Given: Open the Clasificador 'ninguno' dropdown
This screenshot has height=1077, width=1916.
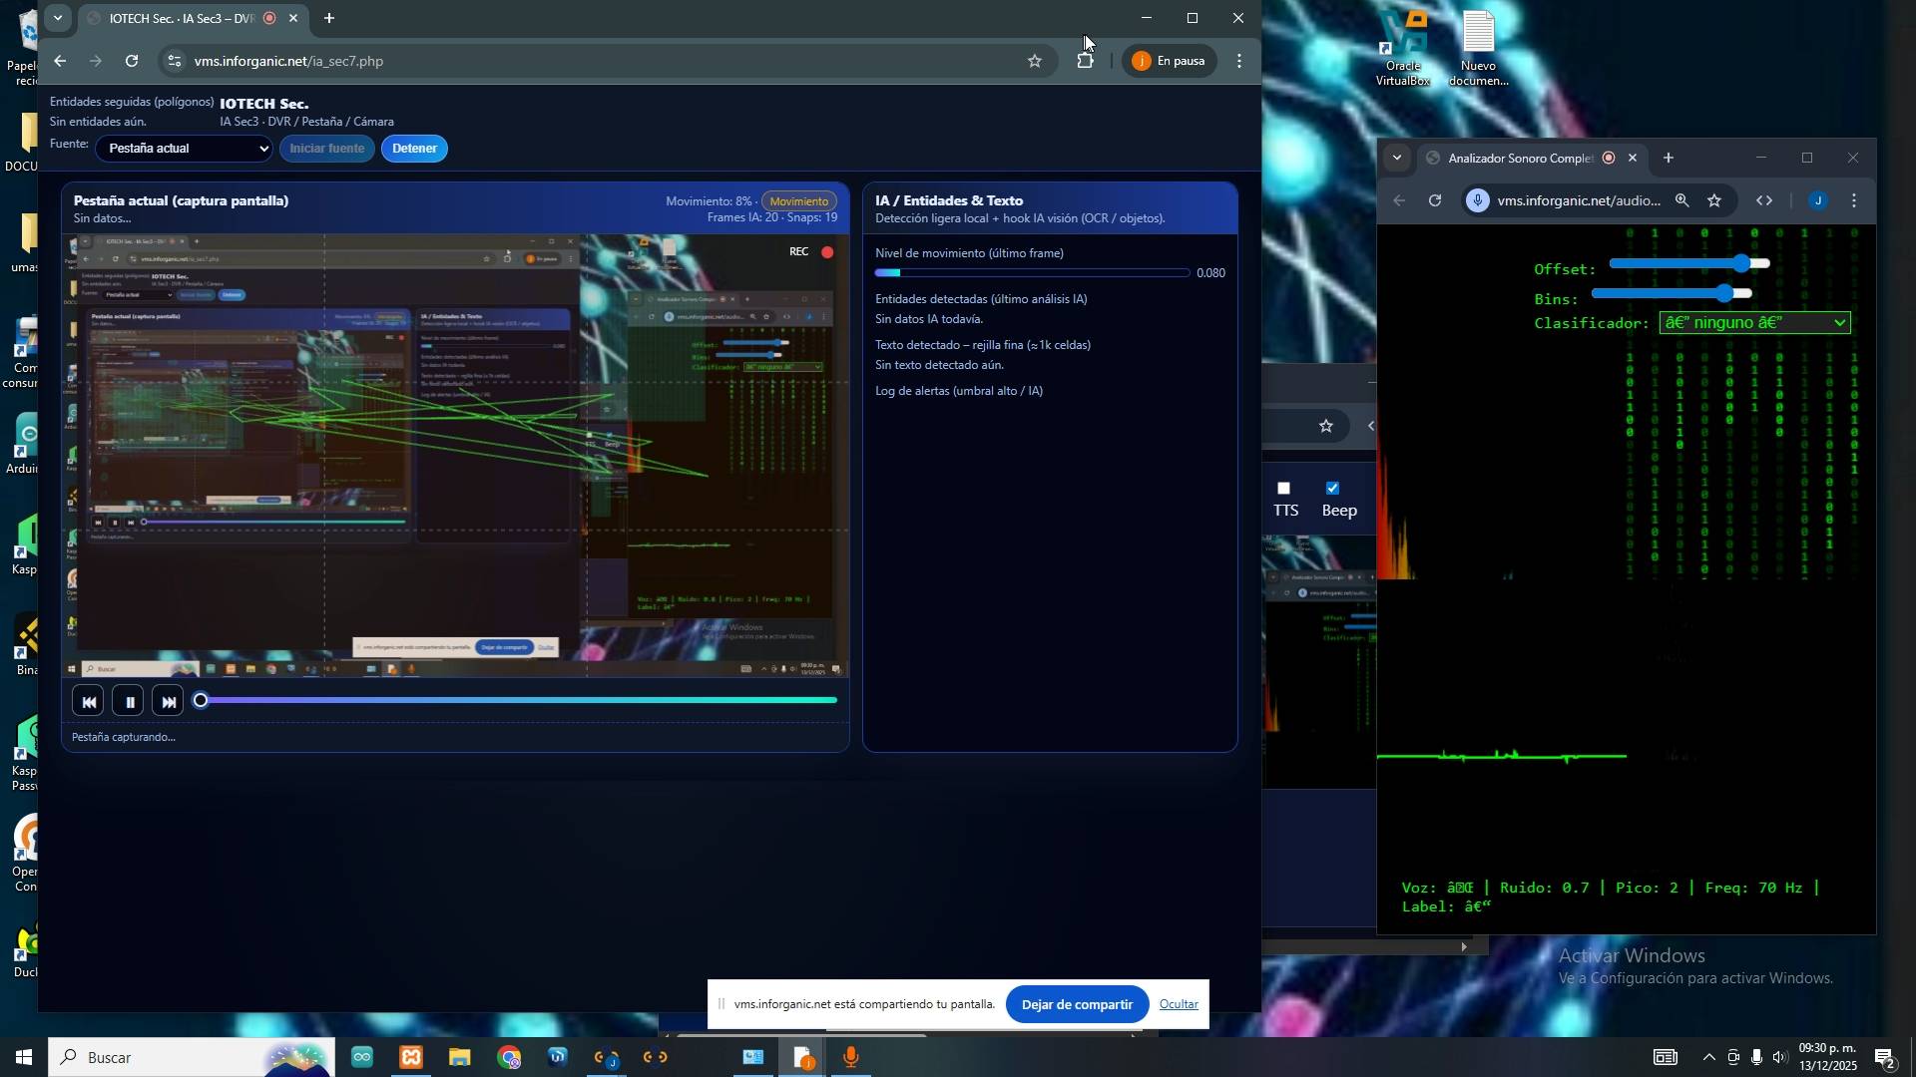Looking at the screenshot, I should pyautogui.click(x=1754, y=323).
